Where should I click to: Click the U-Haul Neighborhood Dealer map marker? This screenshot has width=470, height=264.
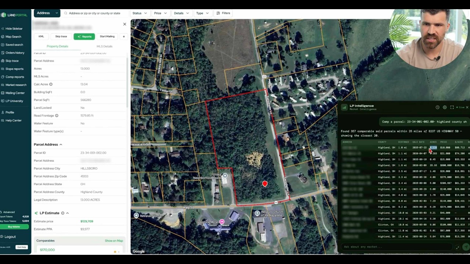click(x=225, y=176)
